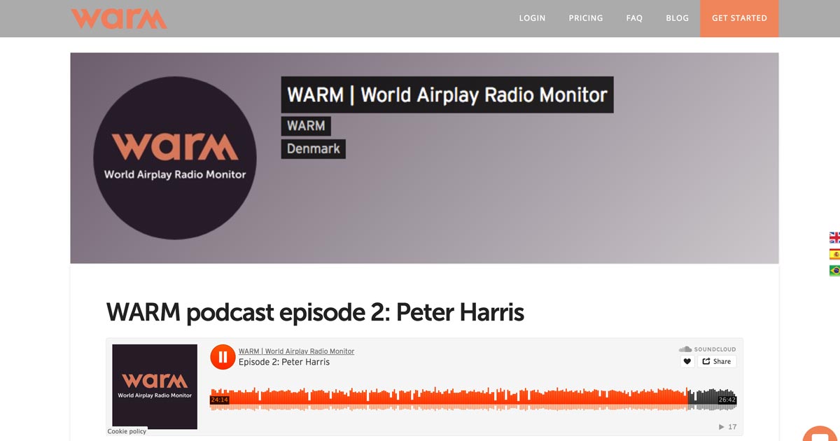Seek in the orange waveform progress bar

473,399
